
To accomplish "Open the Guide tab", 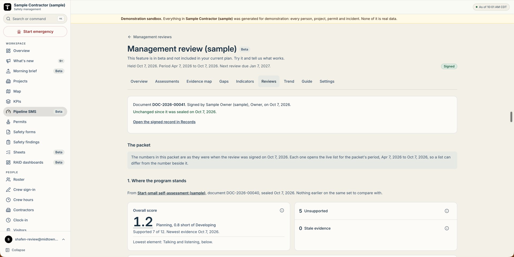I will coord(307,81).
